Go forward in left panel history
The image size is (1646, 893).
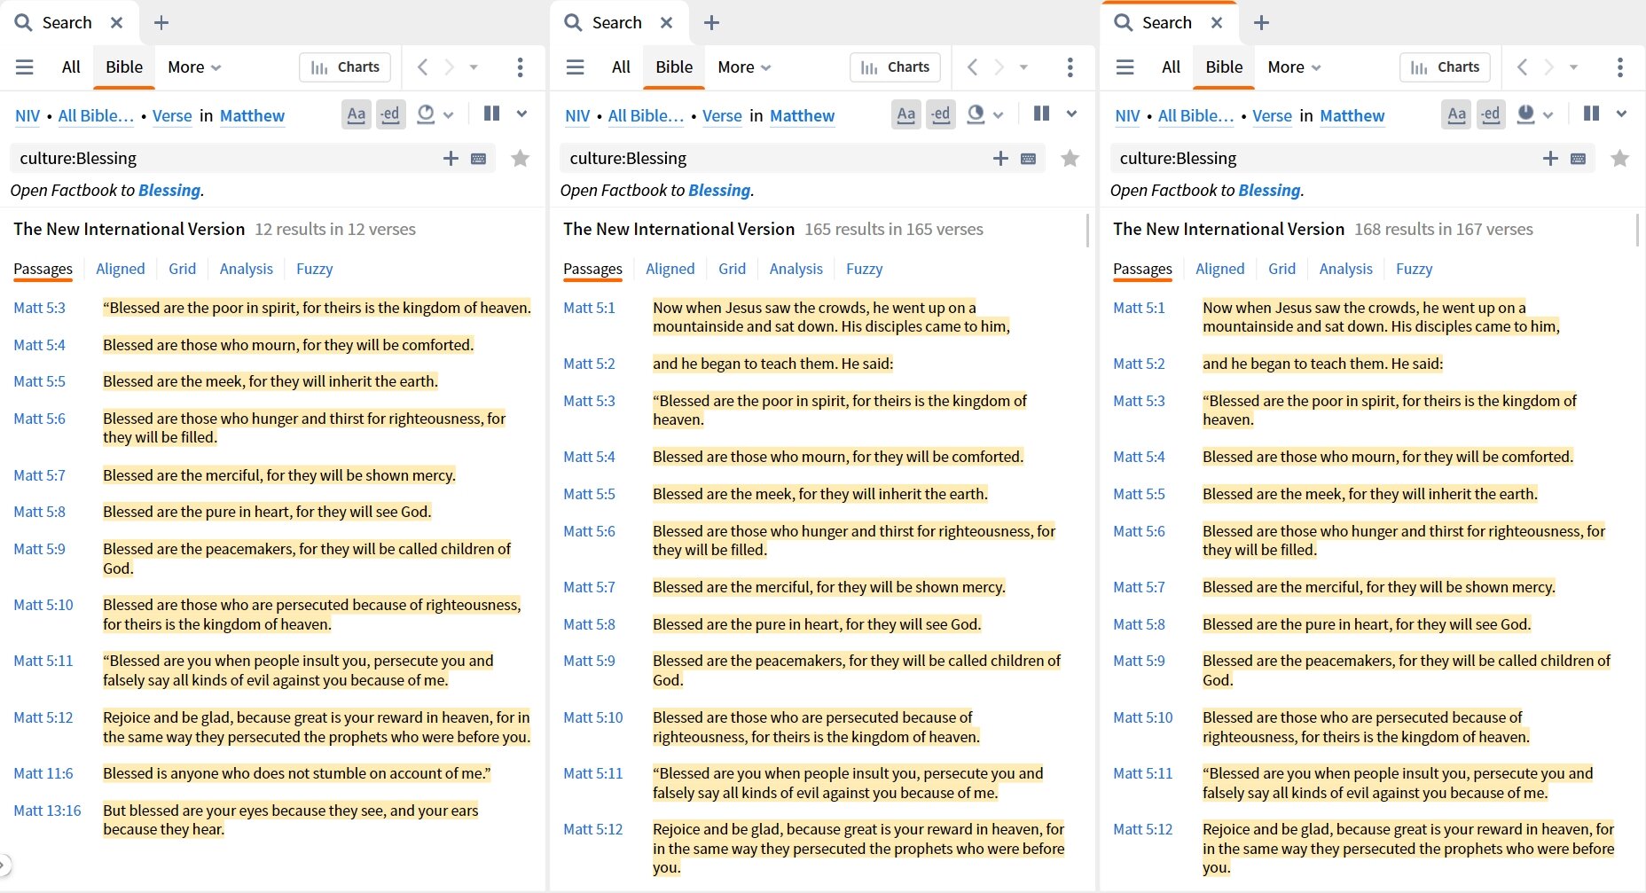click(x=449, y=67)
